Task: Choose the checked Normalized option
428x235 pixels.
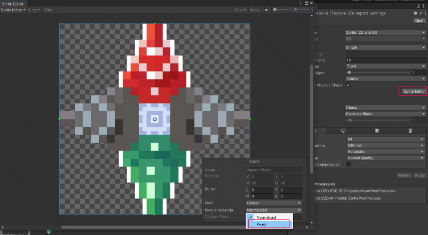Action: pyautogui.click(x=266, y=218)
